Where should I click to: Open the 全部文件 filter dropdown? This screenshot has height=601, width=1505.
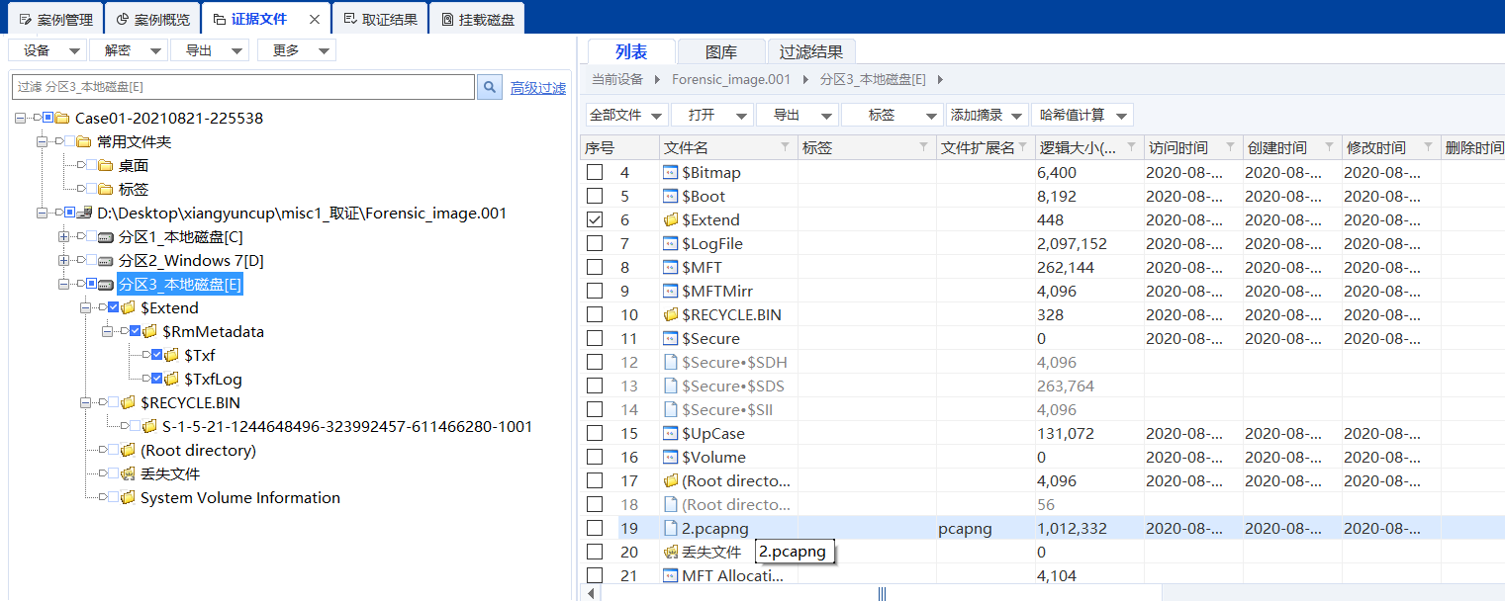(627, 115)
